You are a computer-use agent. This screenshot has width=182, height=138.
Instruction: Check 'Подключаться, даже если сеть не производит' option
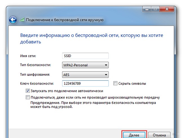pos(28,97)
